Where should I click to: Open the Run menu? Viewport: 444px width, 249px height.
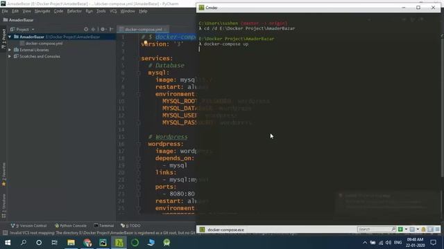pyautogui.click(x=89, y=11)
